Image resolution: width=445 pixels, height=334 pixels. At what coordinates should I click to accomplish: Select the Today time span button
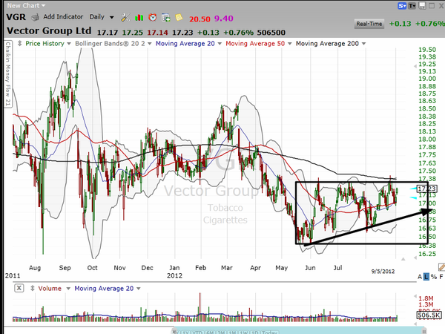point(270,333)
